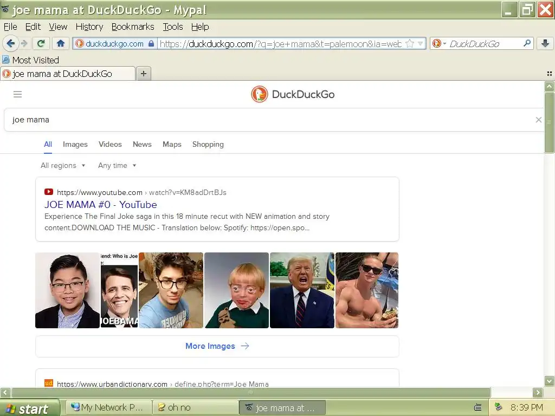Image resolution: width=555 pixels, height=416 pixels.
Task: Click the More Images link
Action: pyautogui.click(x=217, y=346)
